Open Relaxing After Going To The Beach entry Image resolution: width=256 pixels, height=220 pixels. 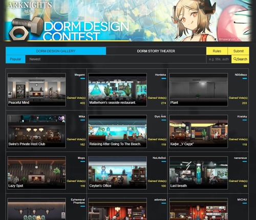117,131
